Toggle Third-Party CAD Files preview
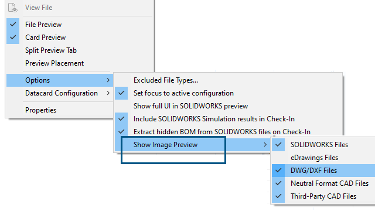This screenshot has height=211, width=375. 323,196
